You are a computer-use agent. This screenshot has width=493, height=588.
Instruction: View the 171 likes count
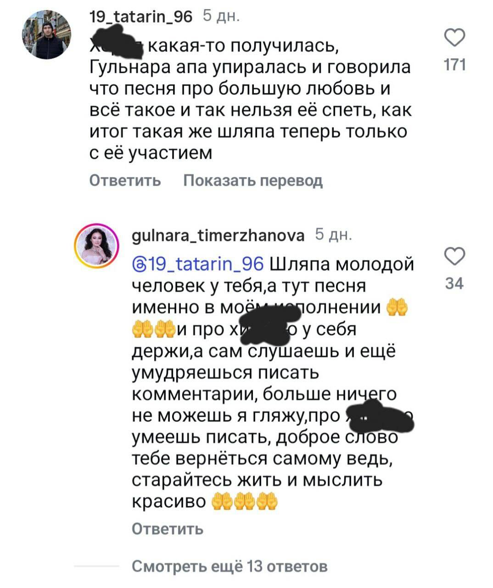[x=454, y=65]
